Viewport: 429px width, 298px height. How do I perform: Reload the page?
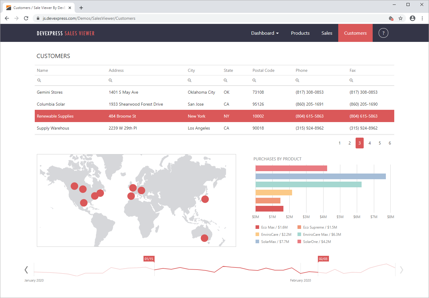[x=26, y=18]
